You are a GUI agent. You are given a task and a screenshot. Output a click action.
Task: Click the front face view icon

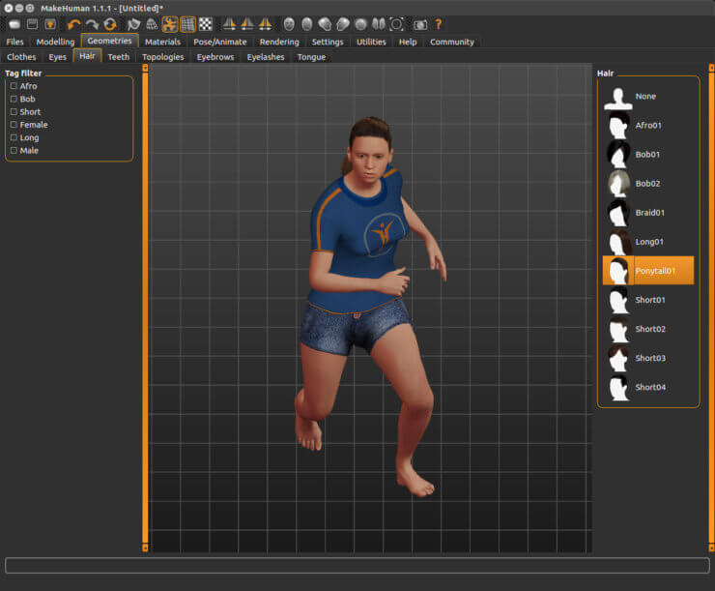(x=289, y=24)
